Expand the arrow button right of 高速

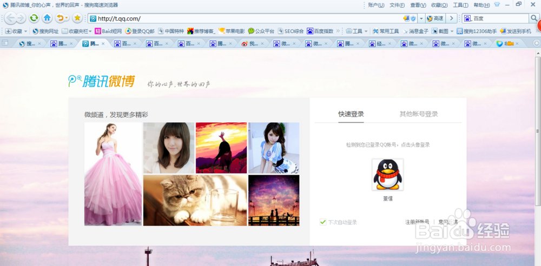pyautogui.click(x=451, y=18)
